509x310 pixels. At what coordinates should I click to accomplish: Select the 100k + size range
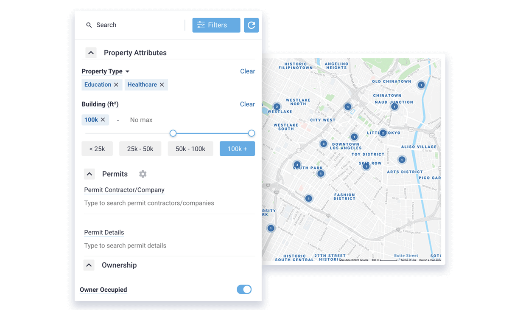point(237,149)
